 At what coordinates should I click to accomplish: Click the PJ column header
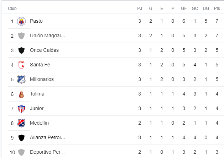140,9
